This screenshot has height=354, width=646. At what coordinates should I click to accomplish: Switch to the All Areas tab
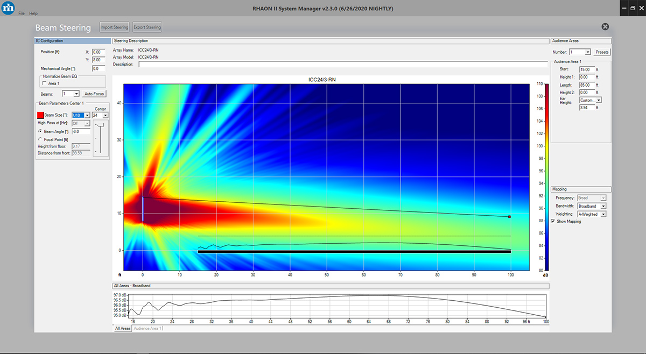tap(122, 328)
